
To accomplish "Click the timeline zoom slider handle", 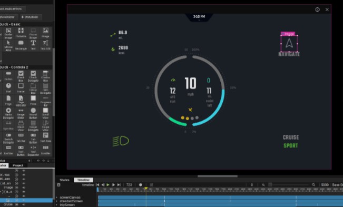I will coord(270,185).
